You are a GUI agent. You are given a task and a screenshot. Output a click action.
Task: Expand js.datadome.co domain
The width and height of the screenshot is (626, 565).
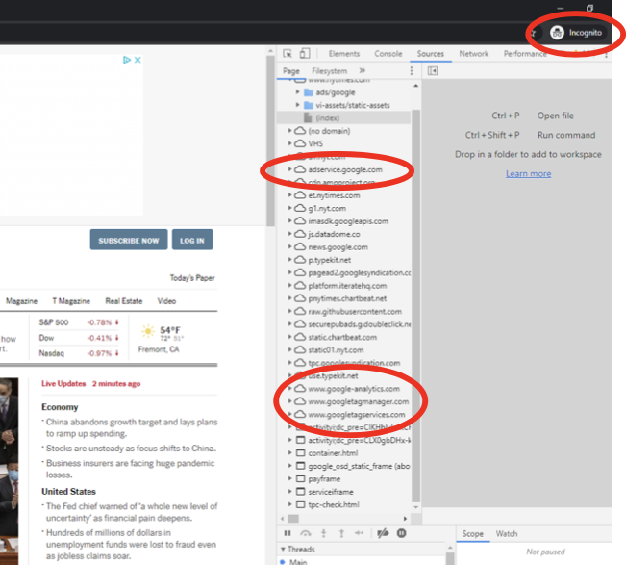click(x=289, y=234)
